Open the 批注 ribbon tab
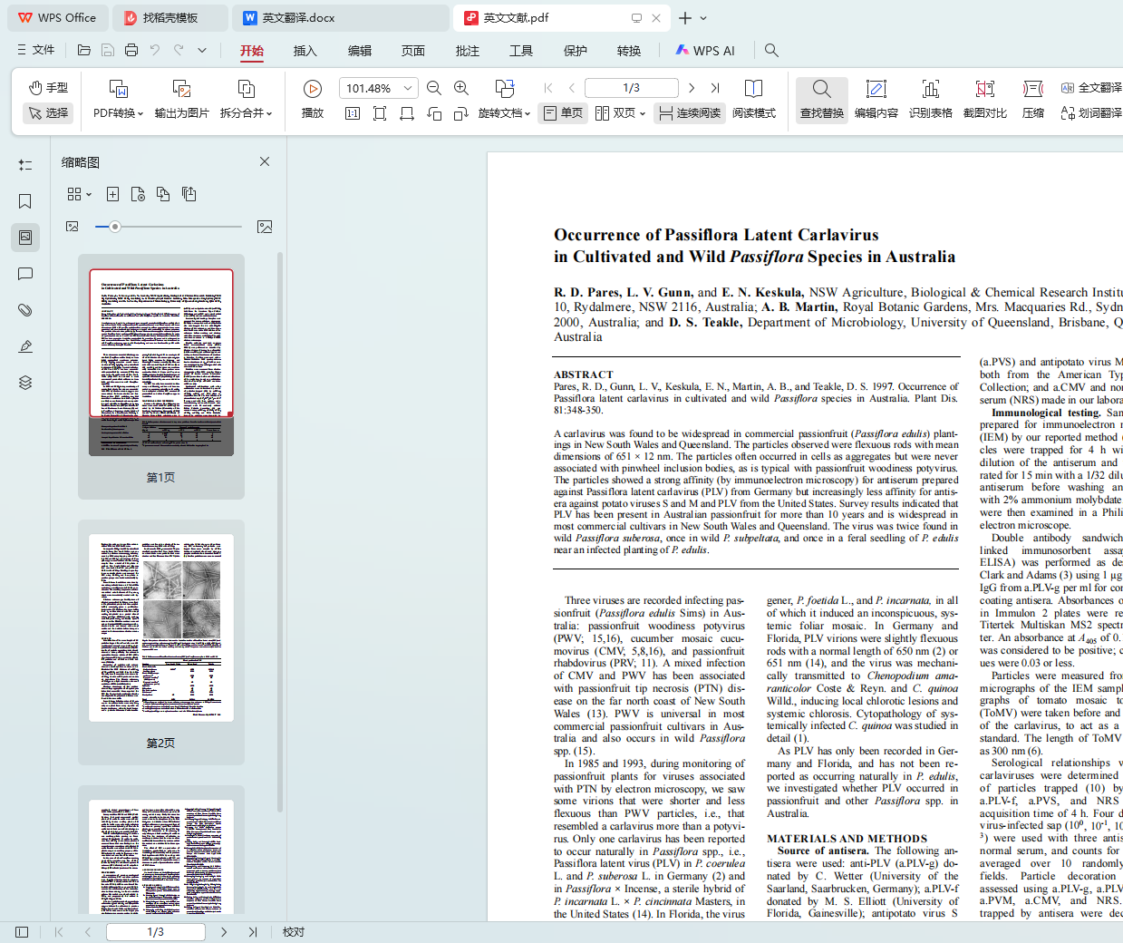1123x943 pixels. (x=468, y=51)
